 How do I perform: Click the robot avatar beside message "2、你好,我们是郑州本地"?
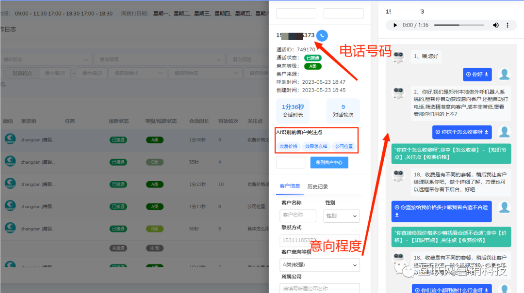click(x=398, y=93)
